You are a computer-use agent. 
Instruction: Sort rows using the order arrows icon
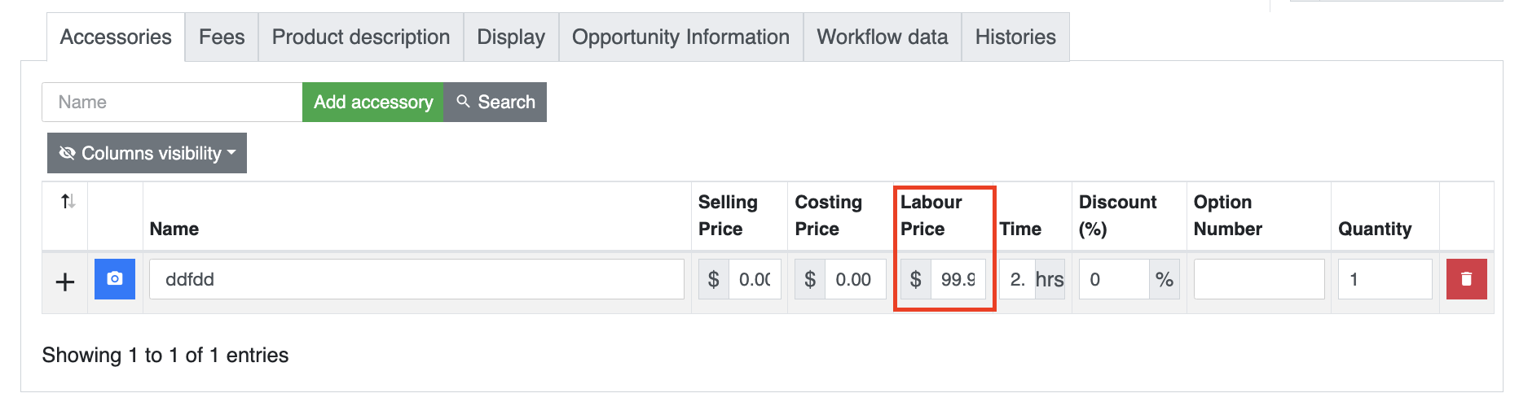(x=68, y=201)
